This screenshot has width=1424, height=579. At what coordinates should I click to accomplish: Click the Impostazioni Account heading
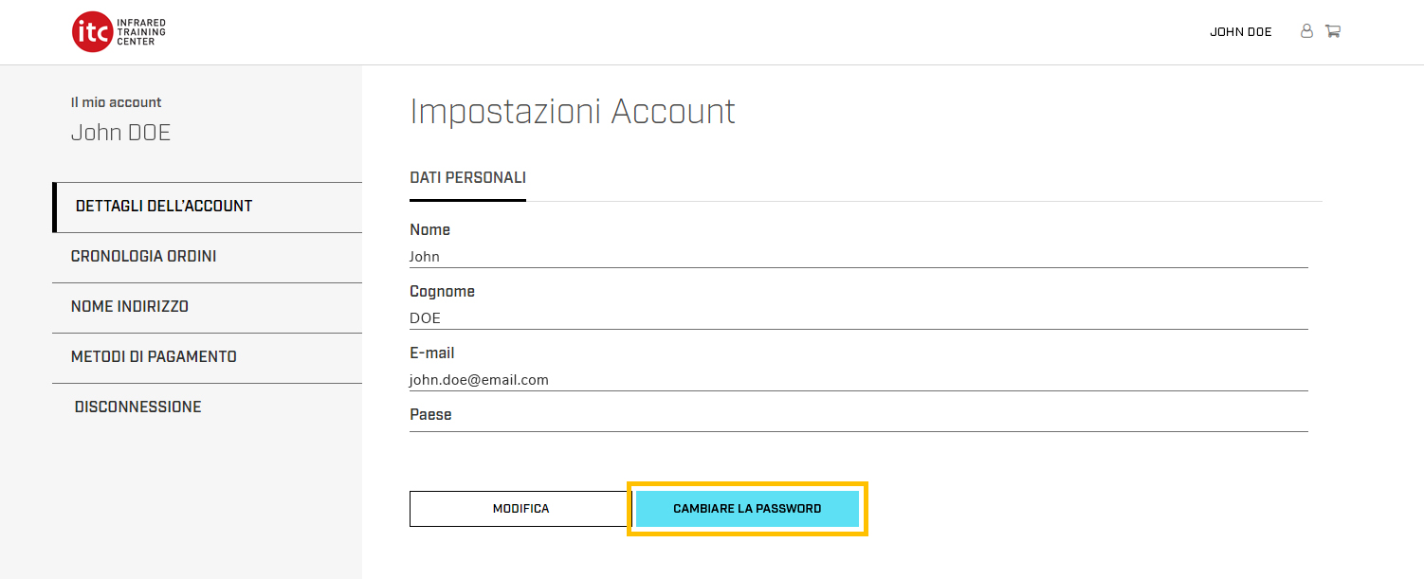[573, 112]
